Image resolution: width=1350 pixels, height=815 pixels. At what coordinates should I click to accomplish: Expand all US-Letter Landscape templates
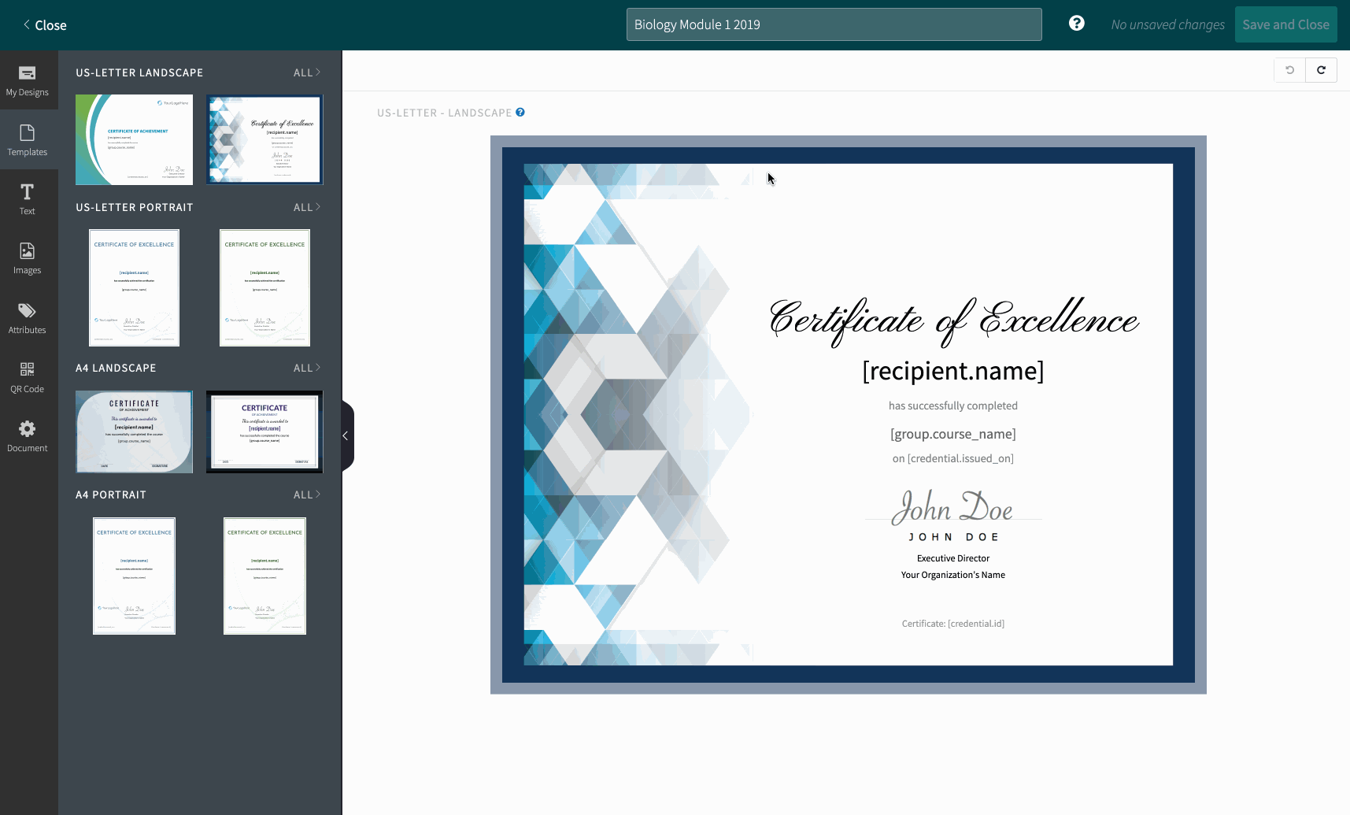pos(306,72)
